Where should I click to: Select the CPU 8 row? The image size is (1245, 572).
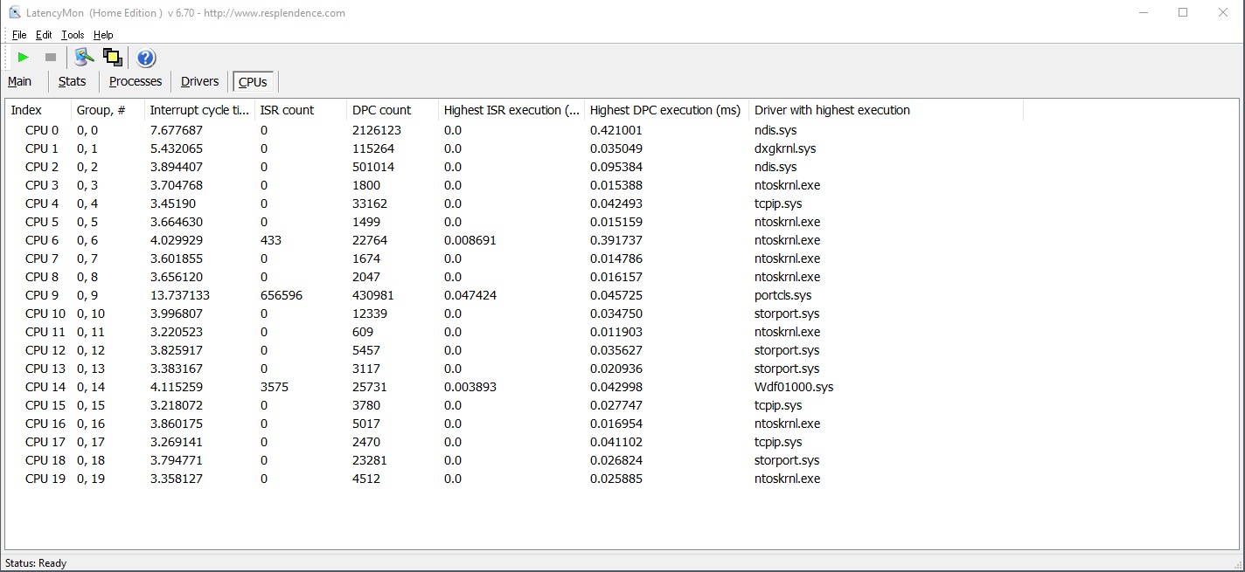click(x=514, y=277)
